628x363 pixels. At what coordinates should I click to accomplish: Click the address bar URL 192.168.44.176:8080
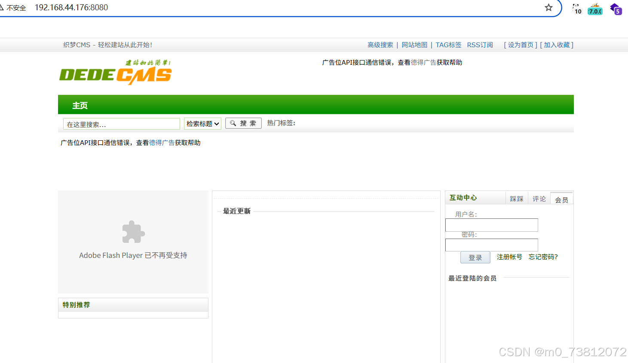71,7
